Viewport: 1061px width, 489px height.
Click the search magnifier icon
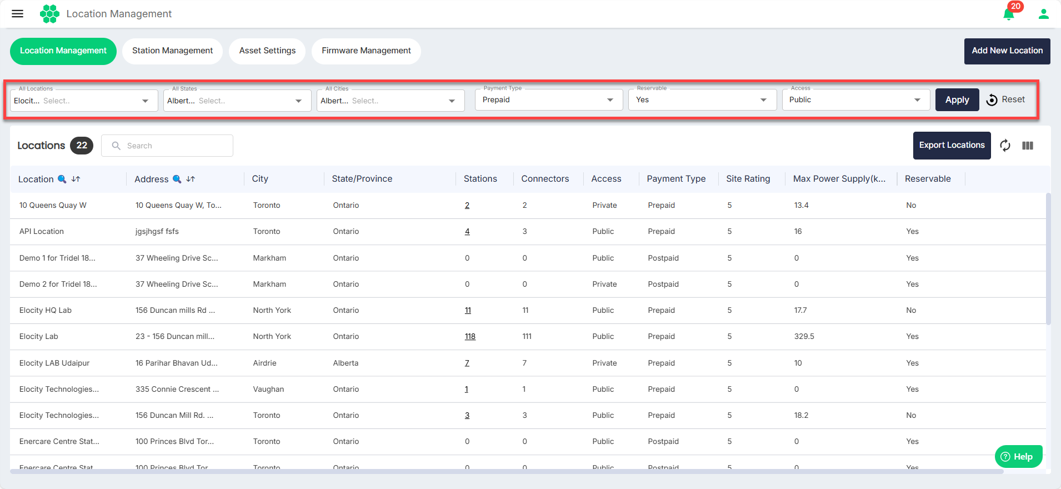(116, 146)
